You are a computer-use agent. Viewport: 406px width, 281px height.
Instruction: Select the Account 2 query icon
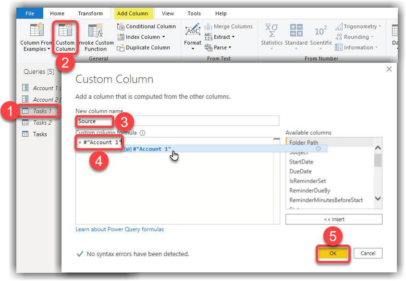[x=25, y=99]
